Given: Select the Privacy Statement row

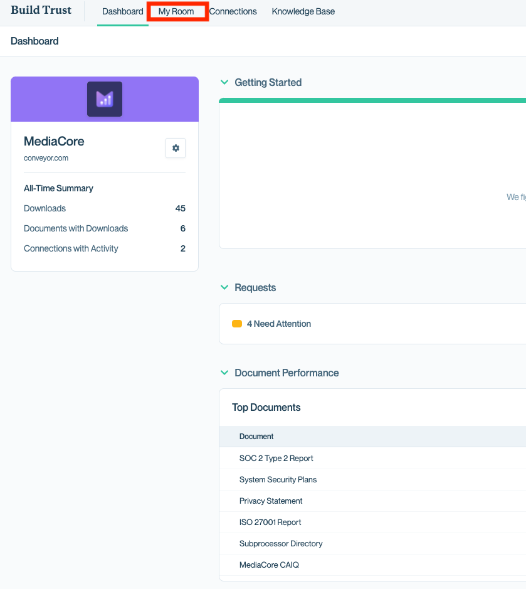Looking at the screenshot, I should tap(372, 501).
